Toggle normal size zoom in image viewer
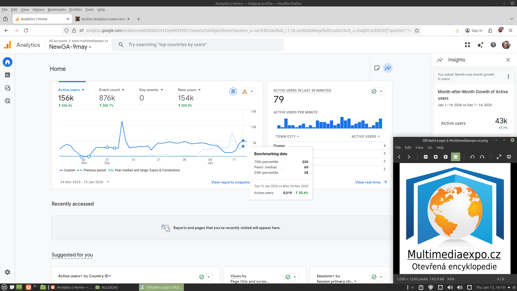This screenshot has width=517, height=291. point(446,157)
